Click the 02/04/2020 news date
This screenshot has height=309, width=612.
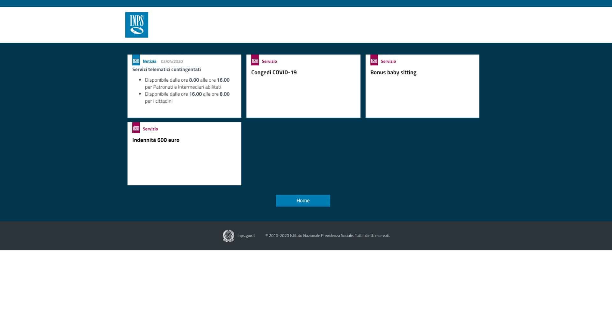coord(171,62)
